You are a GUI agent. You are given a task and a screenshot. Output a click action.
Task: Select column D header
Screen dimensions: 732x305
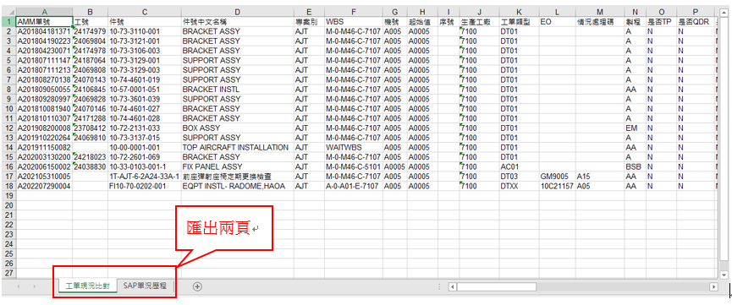(x=238, y=12)
